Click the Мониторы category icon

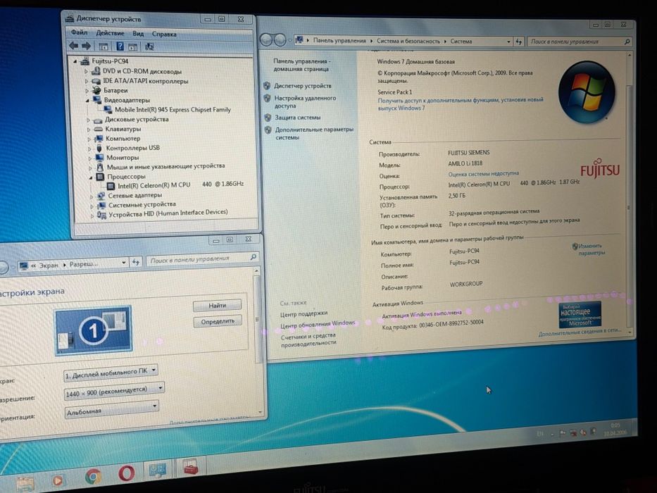click(99, 158)
